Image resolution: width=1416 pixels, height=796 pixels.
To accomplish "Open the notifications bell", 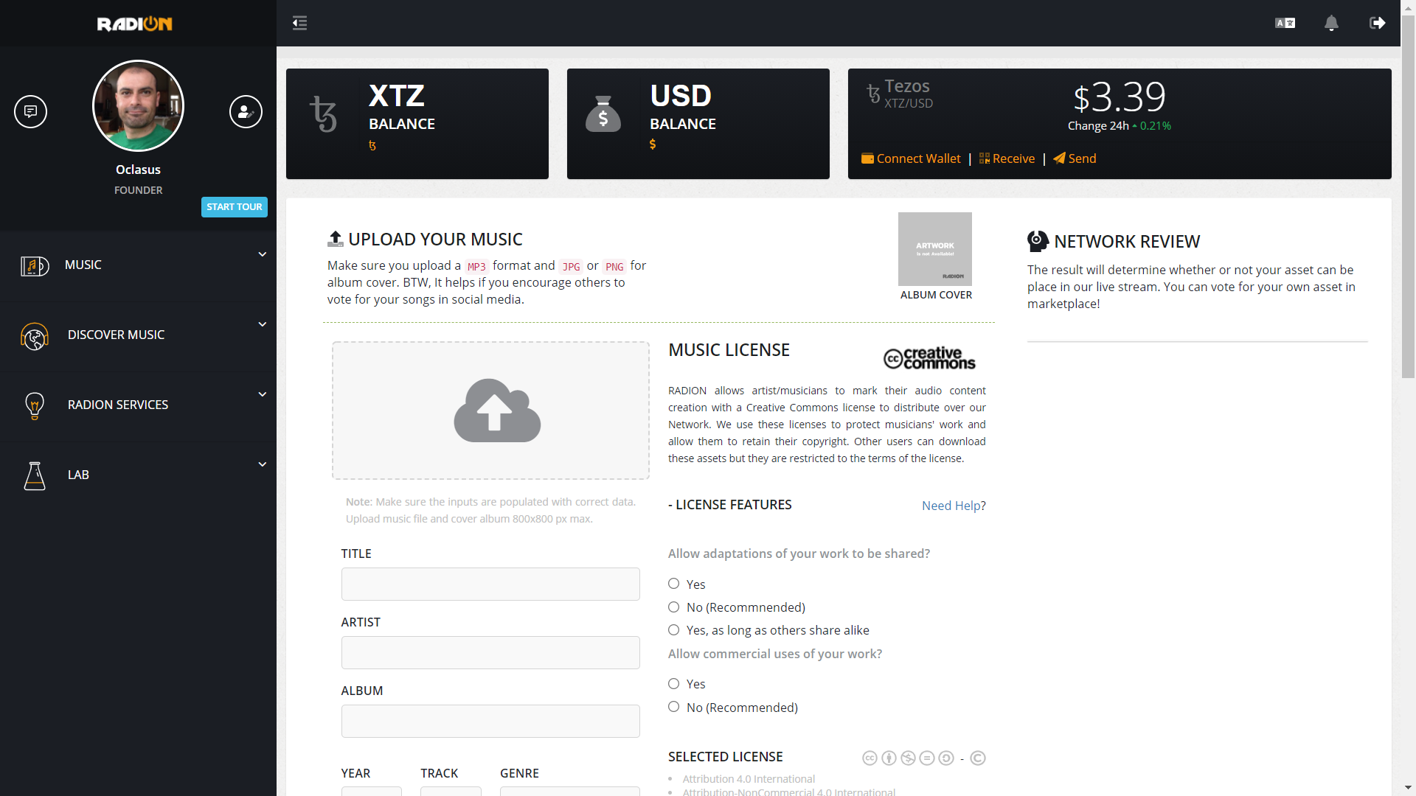I will [1332, 23].
